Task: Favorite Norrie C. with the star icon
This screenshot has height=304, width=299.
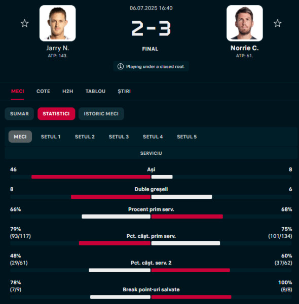Action: click(277, 23)
